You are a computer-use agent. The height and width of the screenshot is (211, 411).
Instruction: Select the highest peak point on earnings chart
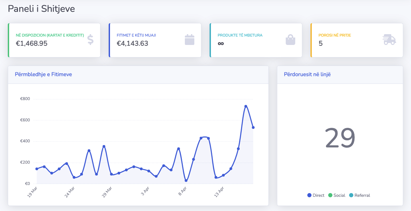(x=246, y=106)
